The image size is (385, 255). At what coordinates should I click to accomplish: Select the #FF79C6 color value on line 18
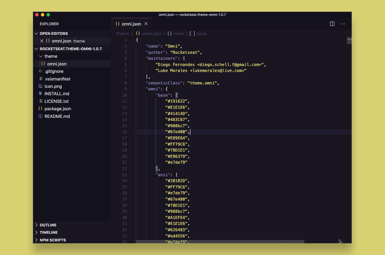click(x=176, y=144)
